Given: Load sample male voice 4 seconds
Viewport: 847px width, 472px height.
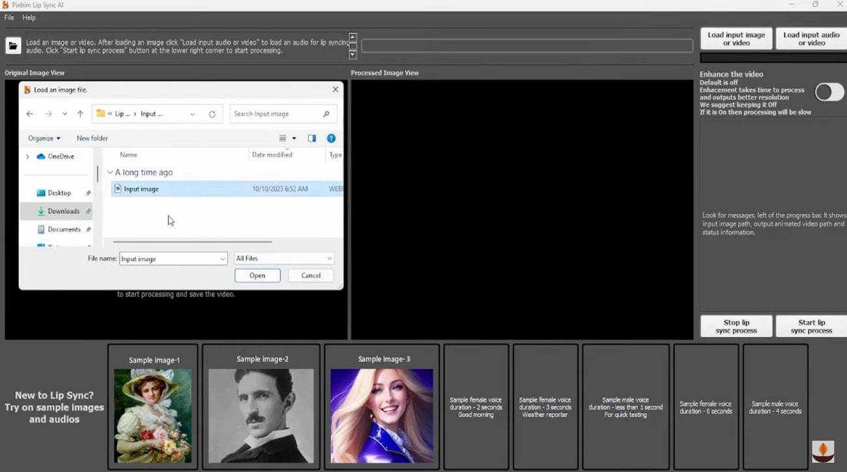Looking at the screenshot, I should click(x=775, y=407).
